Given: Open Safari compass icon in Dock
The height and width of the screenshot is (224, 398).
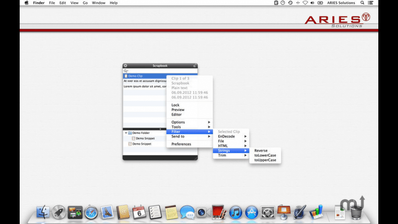Looking at the screenshot, I should (91, 212).
